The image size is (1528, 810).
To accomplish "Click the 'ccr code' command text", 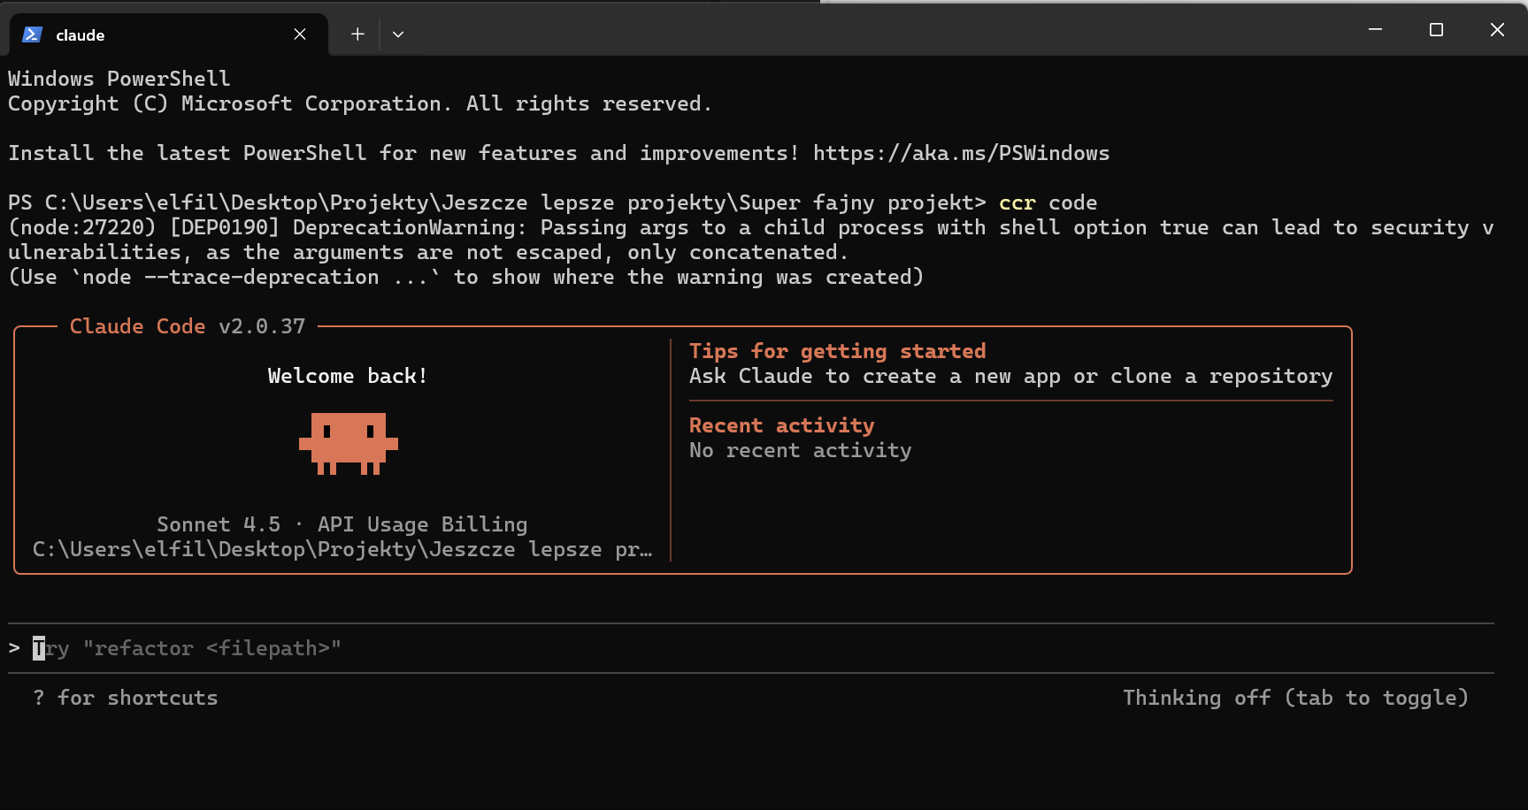I will pos(1048,202).
